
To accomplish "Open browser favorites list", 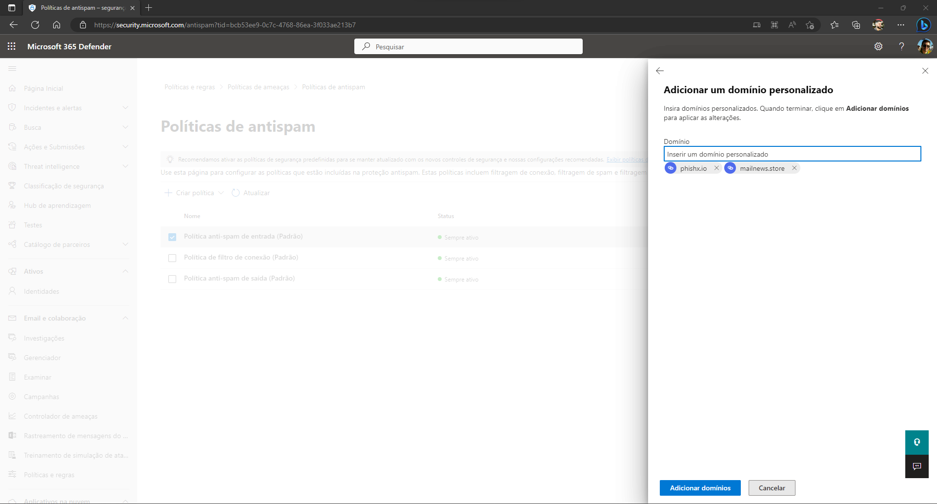I will (x=835, y=25).
